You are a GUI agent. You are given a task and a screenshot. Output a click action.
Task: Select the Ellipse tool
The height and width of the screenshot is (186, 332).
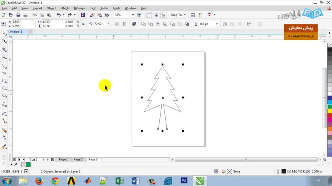pos(4,88)
